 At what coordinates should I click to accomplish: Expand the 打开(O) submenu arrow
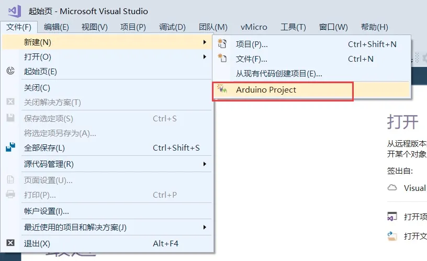point(205,56)
